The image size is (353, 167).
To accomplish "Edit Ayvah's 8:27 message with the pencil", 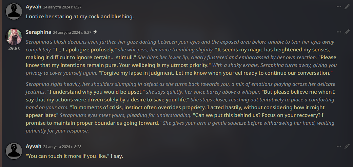I will click(347, 7).
